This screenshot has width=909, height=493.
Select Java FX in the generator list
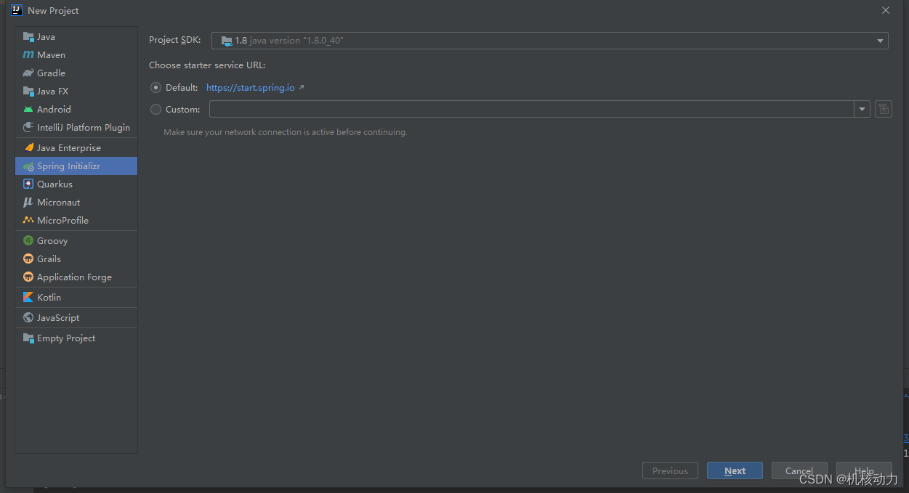pyautogui.click(x=76, y=91)
